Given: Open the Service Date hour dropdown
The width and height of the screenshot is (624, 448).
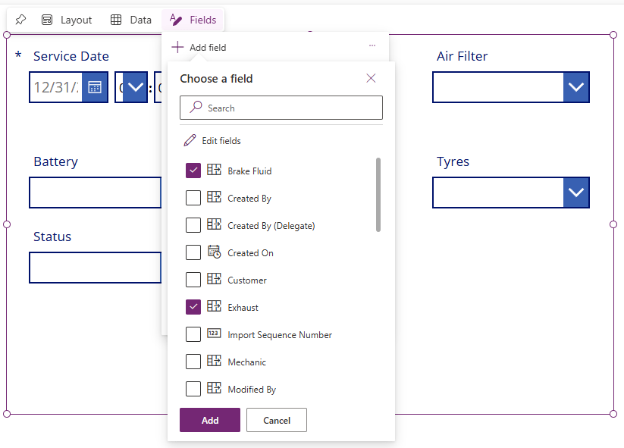Looking at the screenshot, I should [x=135, y=87].
